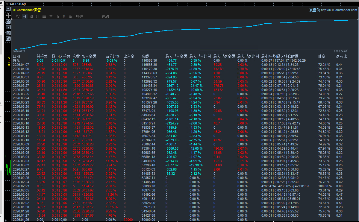This screenshot has width=359, height=222.
Task: Switch to the 综 summary tab
Action: click(x=18, y=17)
